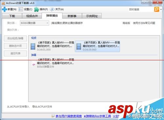Expand the BiliBili播放器 player dropdown

click(x=34, y=23)
